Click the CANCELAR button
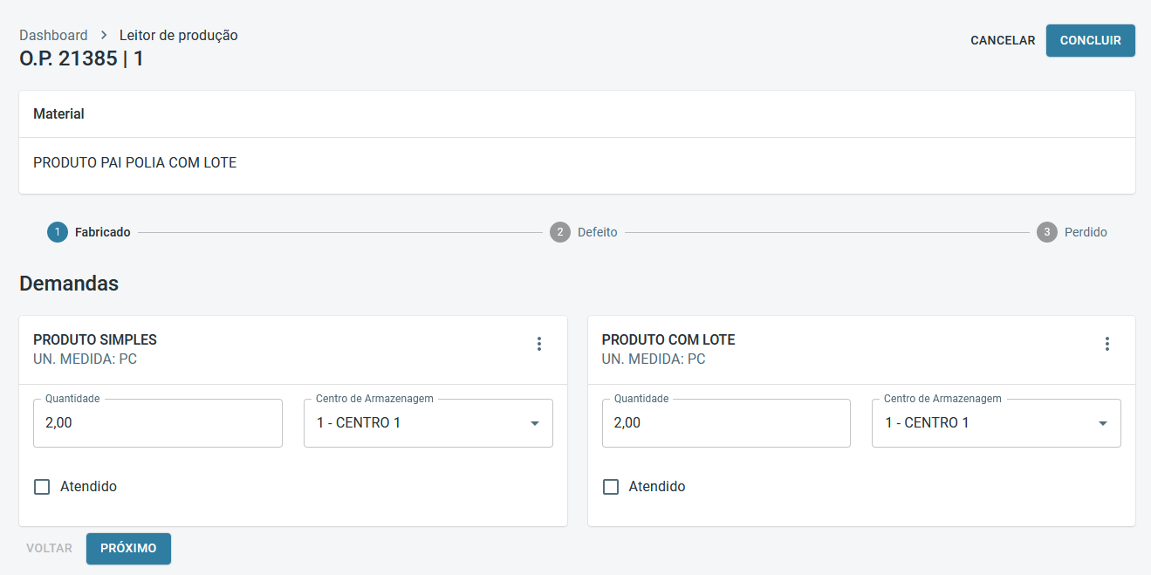This screenshot has width=1151, height=575. [1003, 40]
